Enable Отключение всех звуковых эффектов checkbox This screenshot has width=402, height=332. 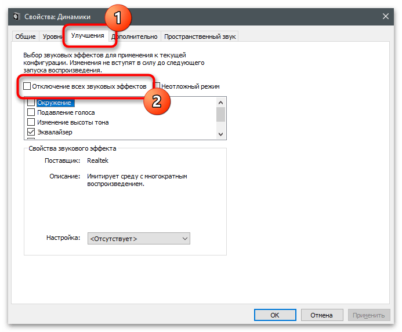point(27,86)
